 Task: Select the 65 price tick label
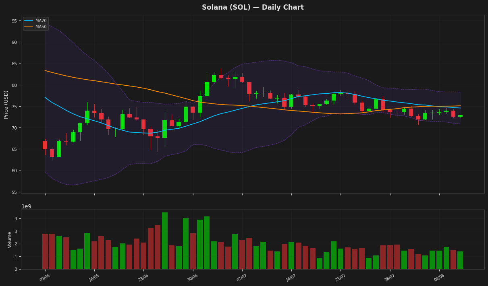[15, 149]
